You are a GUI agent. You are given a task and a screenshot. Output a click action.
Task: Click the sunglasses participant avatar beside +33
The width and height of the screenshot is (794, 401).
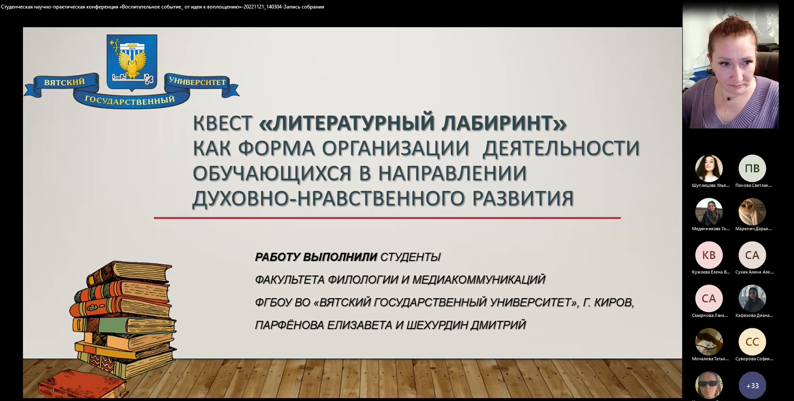709,385
